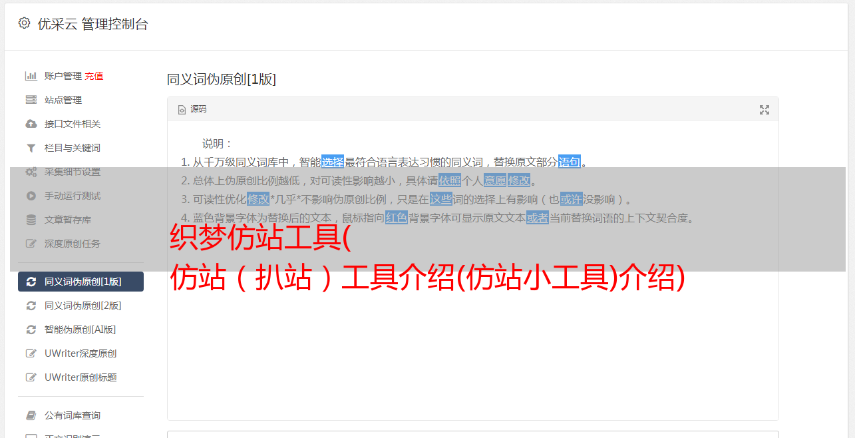Click inside the editor text area
The image size is (855, 438).
coord(472,333)
